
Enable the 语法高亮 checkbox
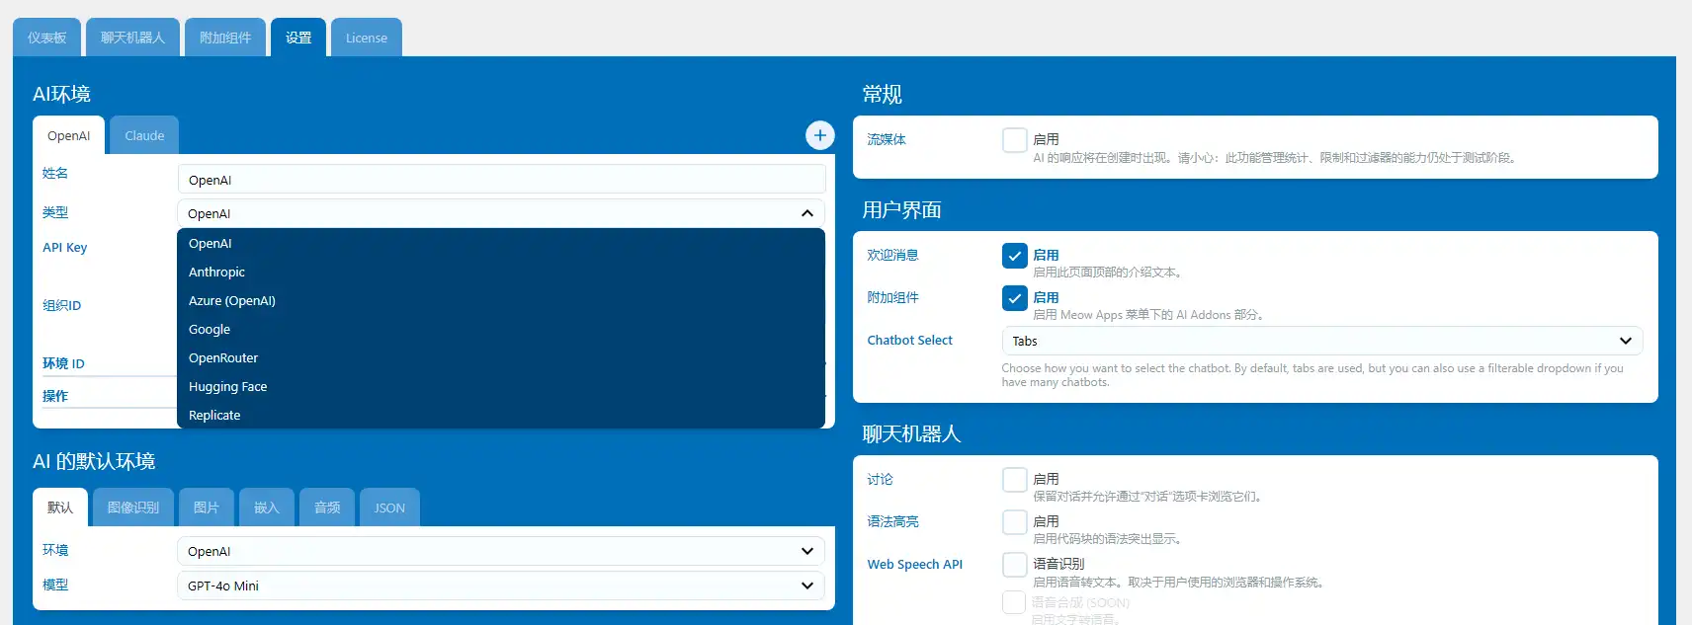click(1014, 522)
